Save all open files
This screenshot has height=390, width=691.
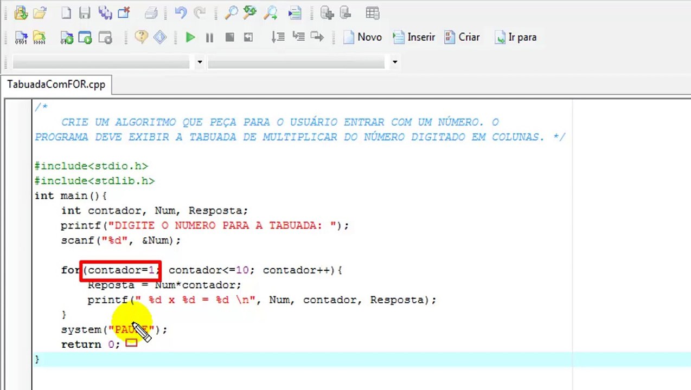105,12
